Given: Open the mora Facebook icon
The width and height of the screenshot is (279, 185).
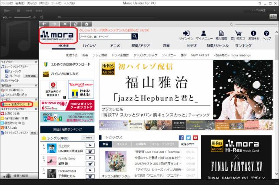Looking at the screenshot, I should click(181, 138).
